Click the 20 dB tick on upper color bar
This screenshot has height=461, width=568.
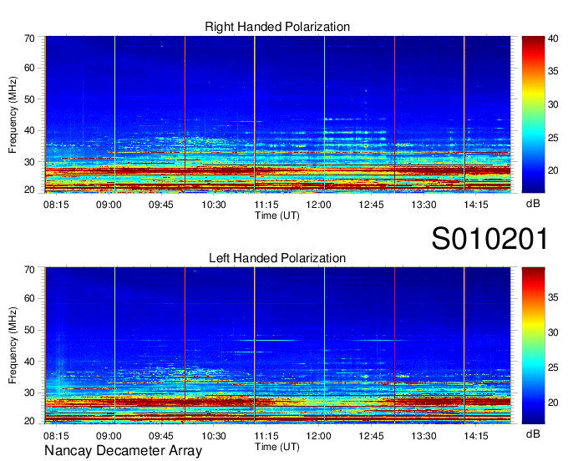553,170
